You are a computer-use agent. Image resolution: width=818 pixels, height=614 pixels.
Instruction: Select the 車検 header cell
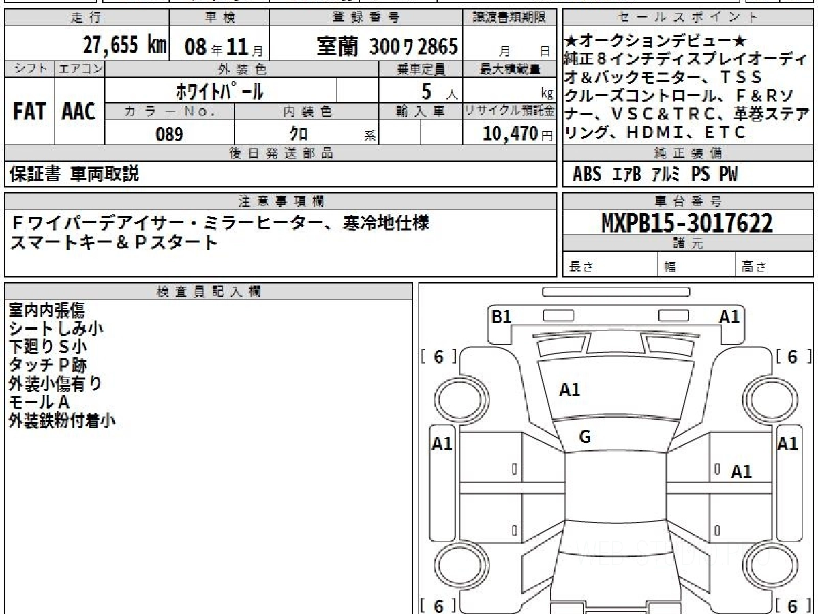click(x=219, y=18)
